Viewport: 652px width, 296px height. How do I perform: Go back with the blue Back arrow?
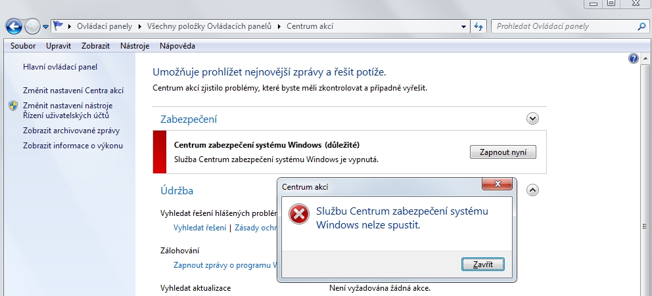[x=14, y=26]
